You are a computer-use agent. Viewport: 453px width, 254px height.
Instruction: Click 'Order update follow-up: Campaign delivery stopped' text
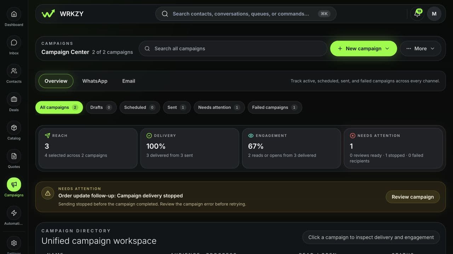click(x=121, y=195)
